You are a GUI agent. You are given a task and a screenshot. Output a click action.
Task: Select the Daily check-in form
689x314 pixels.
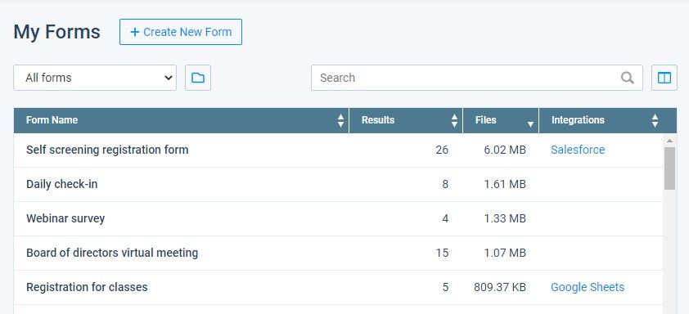click(62, 184)
